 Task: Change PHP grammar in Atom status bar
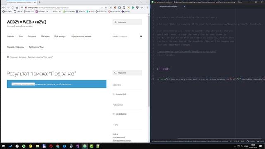point(243,141)
